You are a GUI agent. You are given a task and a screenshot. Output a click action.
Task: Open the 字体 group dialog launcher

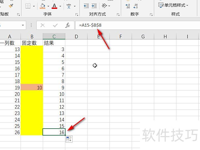click(77, 15)
